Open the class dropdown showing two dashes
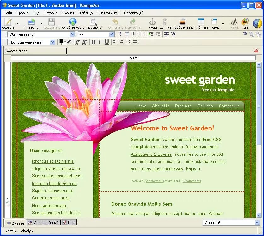 [96, 34]
